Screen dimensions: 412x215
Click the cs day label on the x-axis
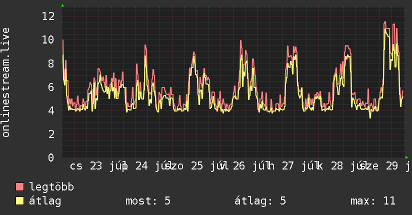[76, 166]
